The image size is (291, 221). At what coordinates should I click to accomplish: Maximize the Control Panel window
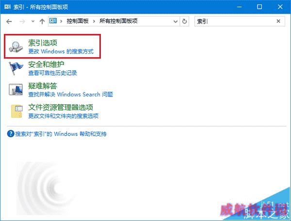[x=259, y=7]
